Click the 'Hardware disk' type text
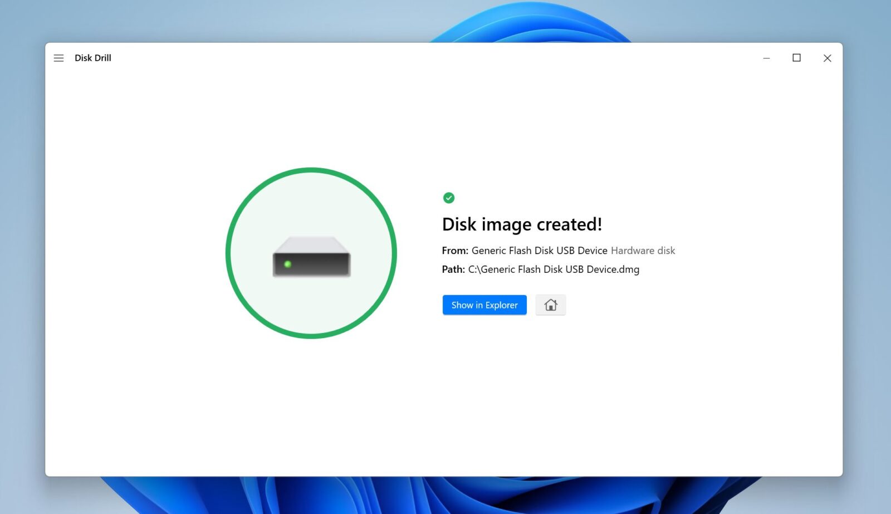This screenshot has height=514, width=891. click(643, 251)
